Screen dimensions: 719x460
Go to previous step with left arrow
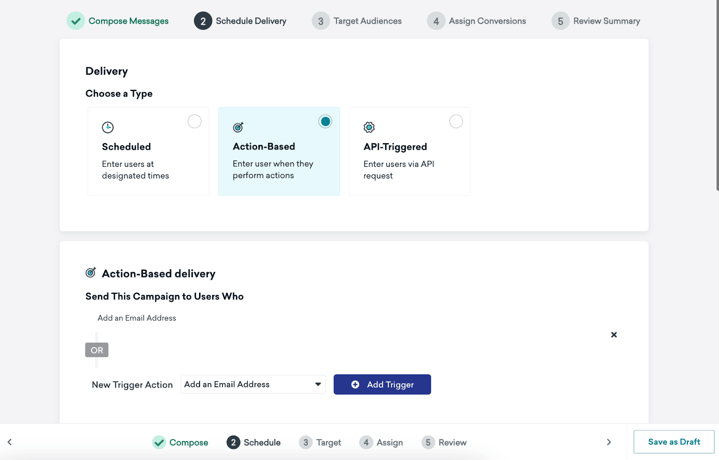tap(9, 442)
